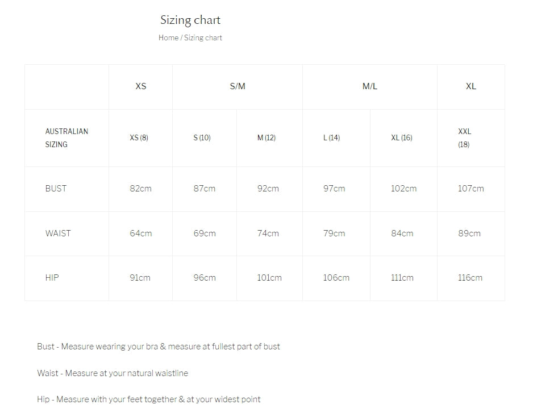
Task: Select the S (10) size cell
Action: point(202,138)
